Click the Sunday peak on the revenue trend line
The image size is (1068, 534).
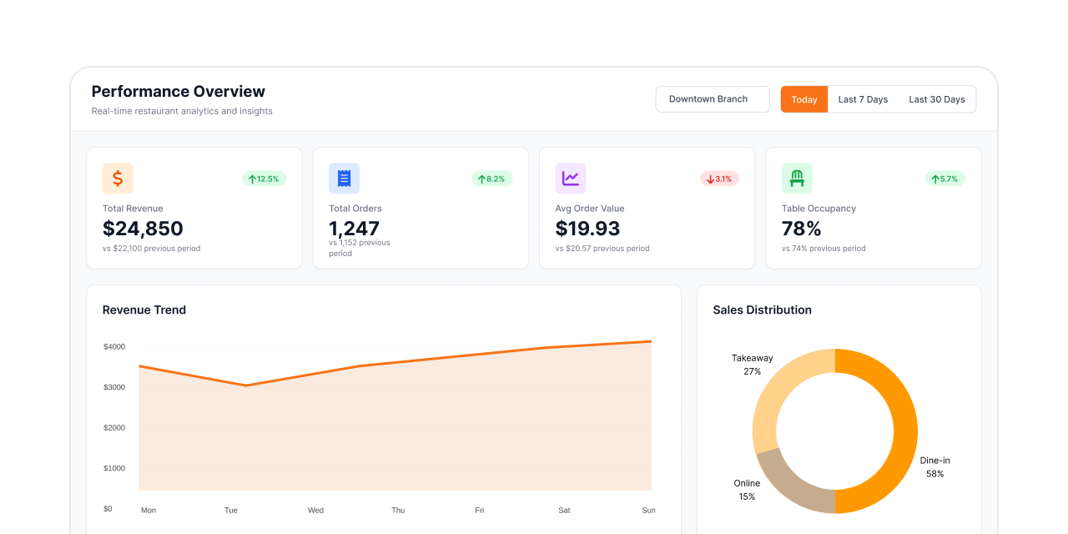pos(648,341)
